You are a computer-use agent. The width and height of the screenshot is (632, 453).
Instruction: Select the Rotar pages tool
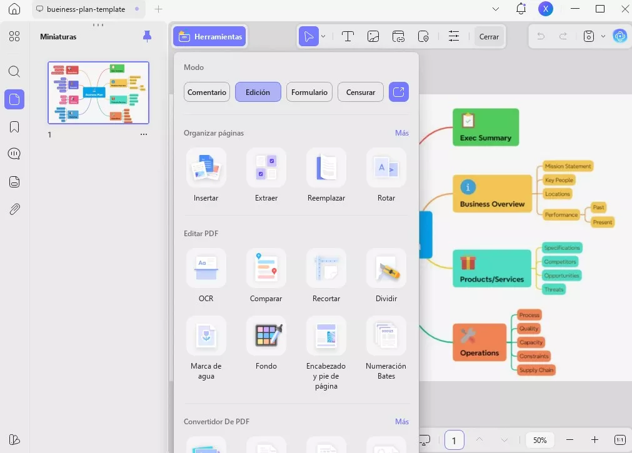tap(386, 167)
